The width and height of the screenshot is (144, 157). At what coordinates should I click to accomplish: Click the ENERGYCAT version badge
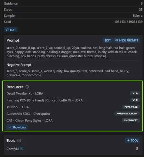(131, 120)
